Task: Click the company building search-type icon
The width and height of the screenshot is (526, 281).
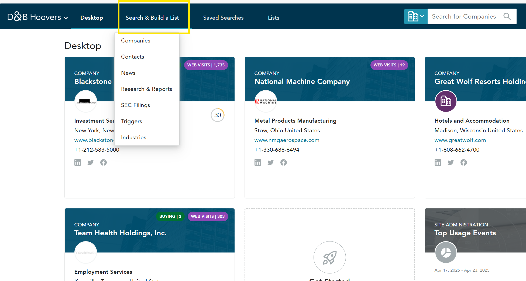Action: coord(413,16)
